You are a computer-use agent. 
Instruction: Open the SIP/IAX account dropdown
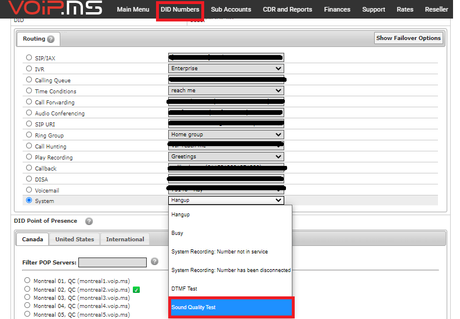(x=226, y=57)
